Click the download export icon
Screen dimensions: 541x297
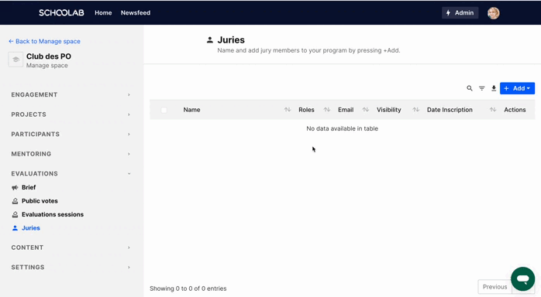(494, 88)
